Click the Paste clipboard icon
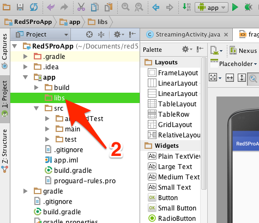The width and height of the screenshot is (259, 223). 109,7
